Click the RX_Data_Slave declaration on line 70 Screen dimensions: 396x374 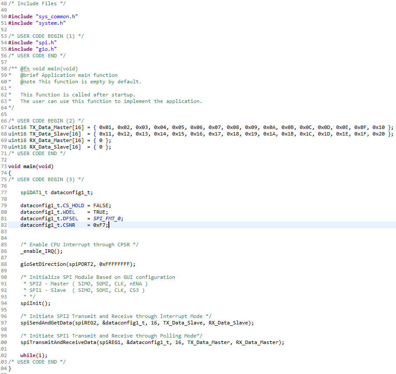(x=59, y=147)
